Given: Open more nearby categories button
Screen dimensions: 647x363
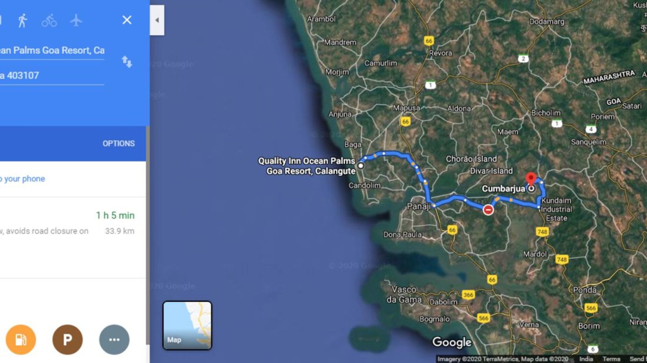Looking at the screenshot, I should pos(114,340).
